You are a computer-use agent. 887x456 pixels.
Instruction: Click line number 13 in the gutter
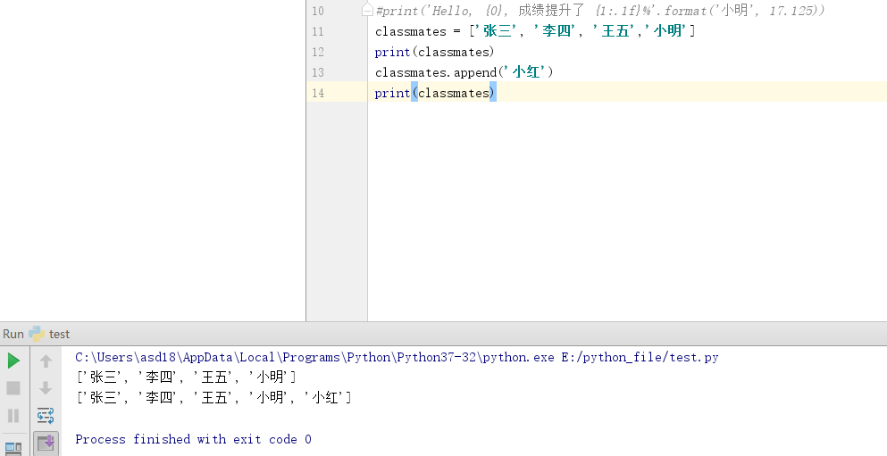318,72
